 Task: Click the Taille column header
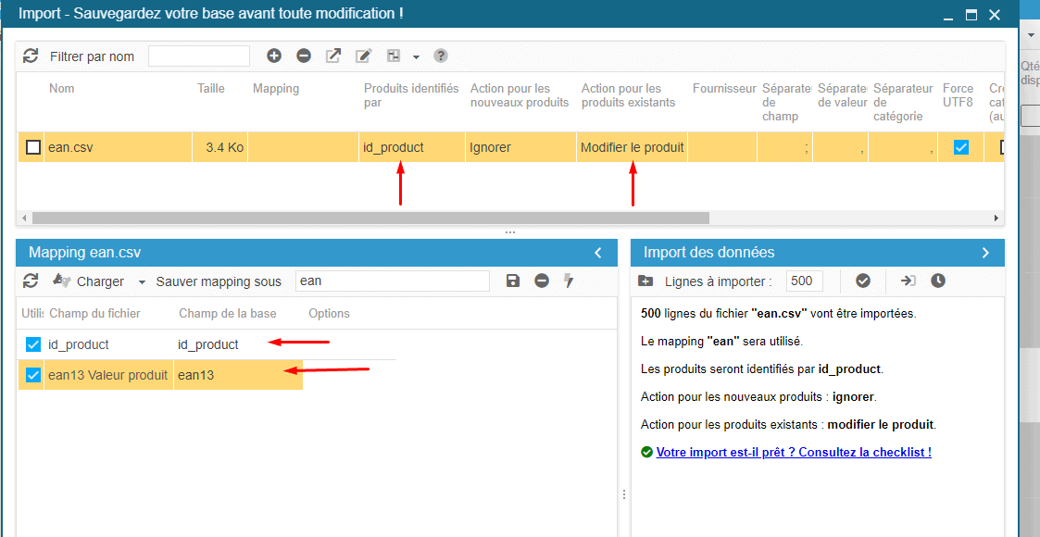pyautogui.click(x=210, y=89)
